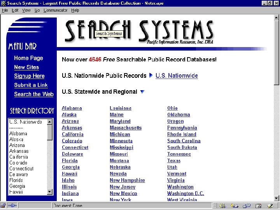The image size is (280, 210).
Task: Select Florida in the Search Directory list
Action: coord(16,180)
